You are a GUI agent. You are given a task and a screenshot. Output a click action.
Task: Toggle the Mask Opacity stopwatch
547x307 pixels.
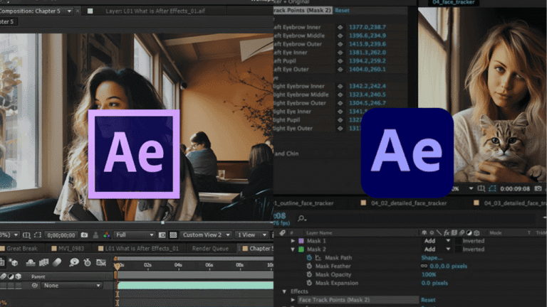309,274
